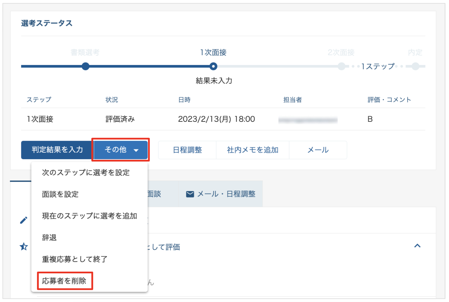Click the 書類選考 step marker
This screenshot has width=449, height=302.
click(86, 66)
